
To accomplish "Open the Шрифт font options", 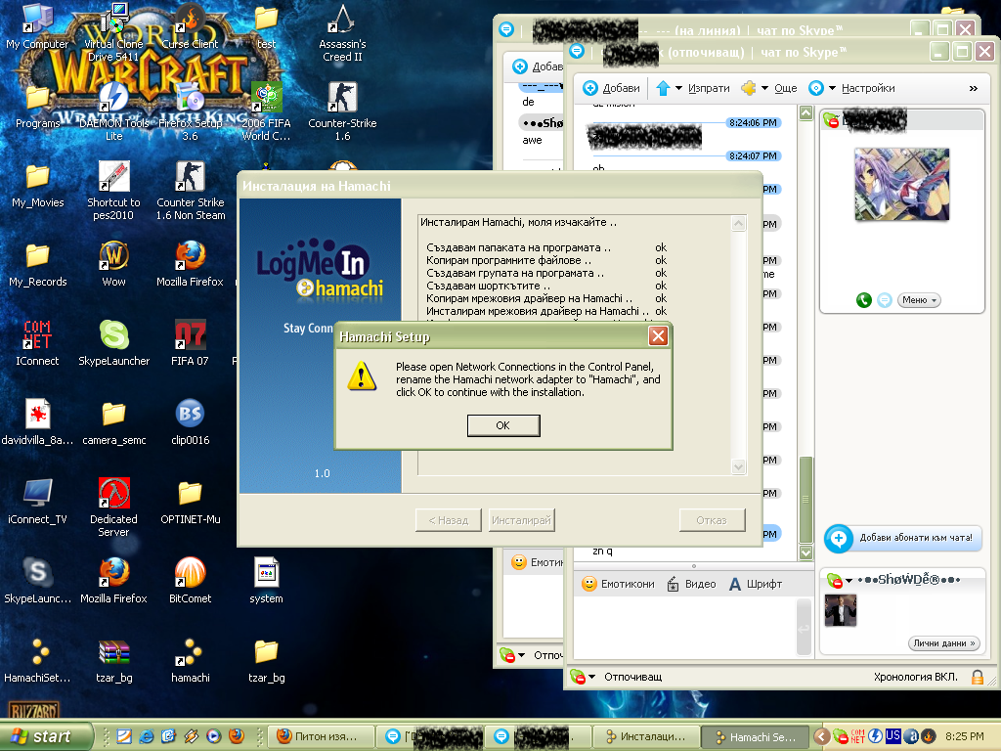I will (756, 584).
